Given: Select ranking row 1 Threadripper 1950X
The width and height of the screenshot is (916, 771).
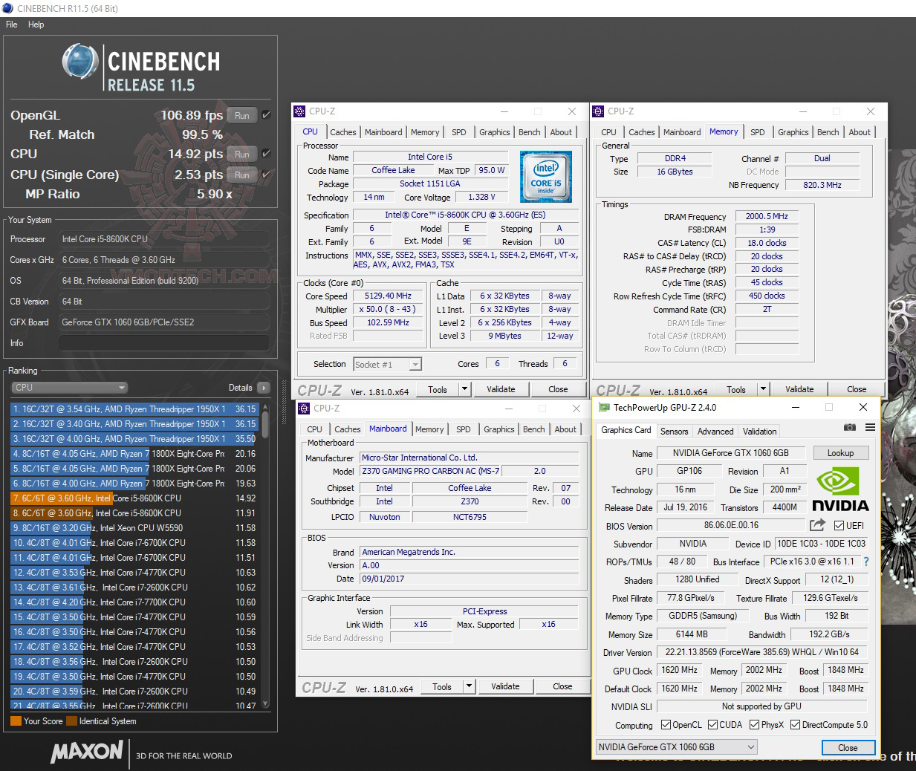Looking at the screenshot, I should [x=134, y=409].
